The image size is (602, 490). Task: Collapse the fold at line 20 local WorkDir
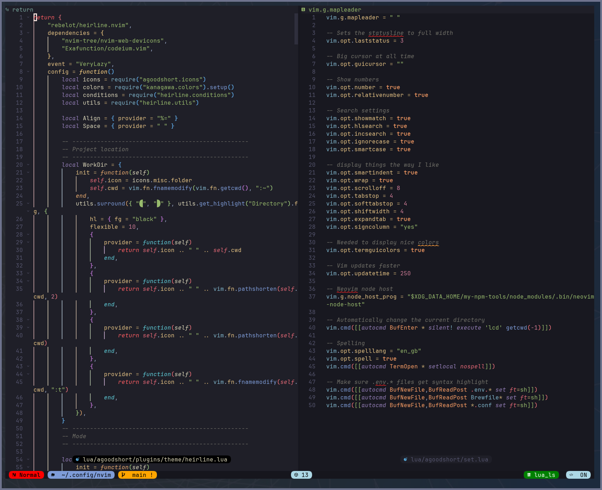(x=28, y=165)
